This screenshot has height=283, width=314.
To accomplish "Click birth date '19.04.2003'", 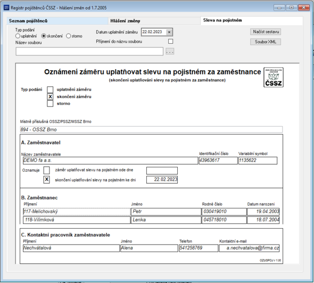I will 263,212.
